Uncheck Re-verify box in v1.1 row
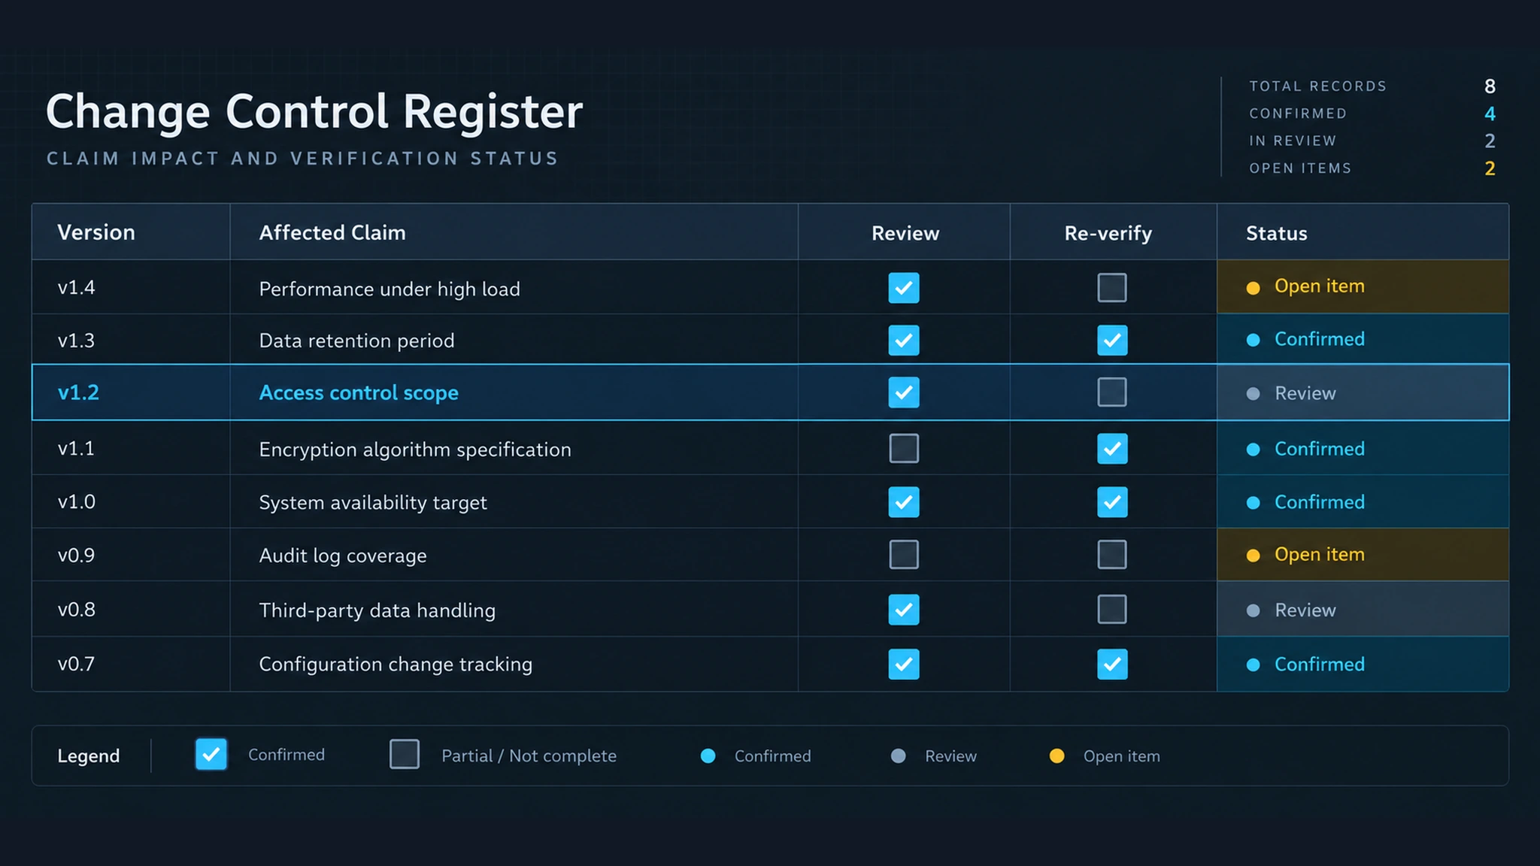The height and width of the screenshot is (866, 1540). 1111,449
